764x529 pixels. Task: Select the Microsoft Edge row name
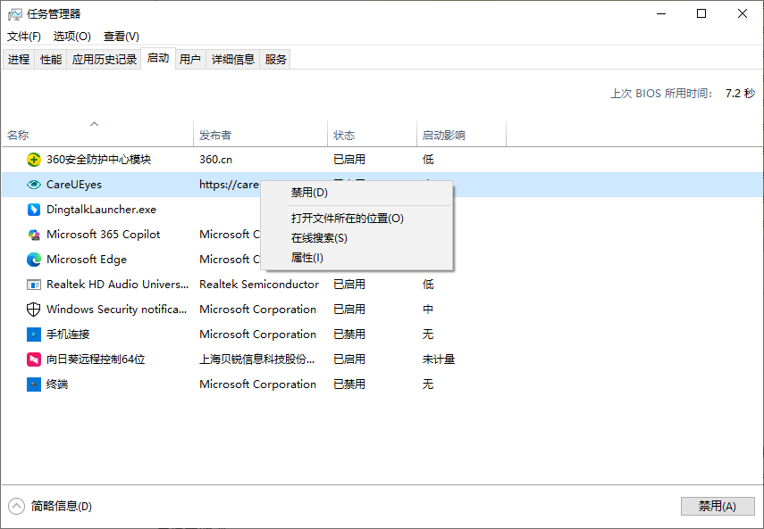87,260
